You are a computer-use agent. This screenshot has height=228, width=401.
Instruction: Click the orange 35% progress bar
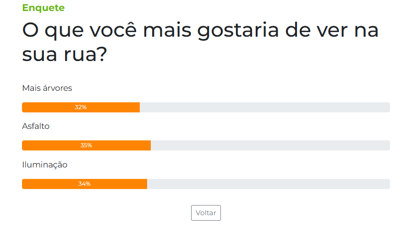click(87, 145)
